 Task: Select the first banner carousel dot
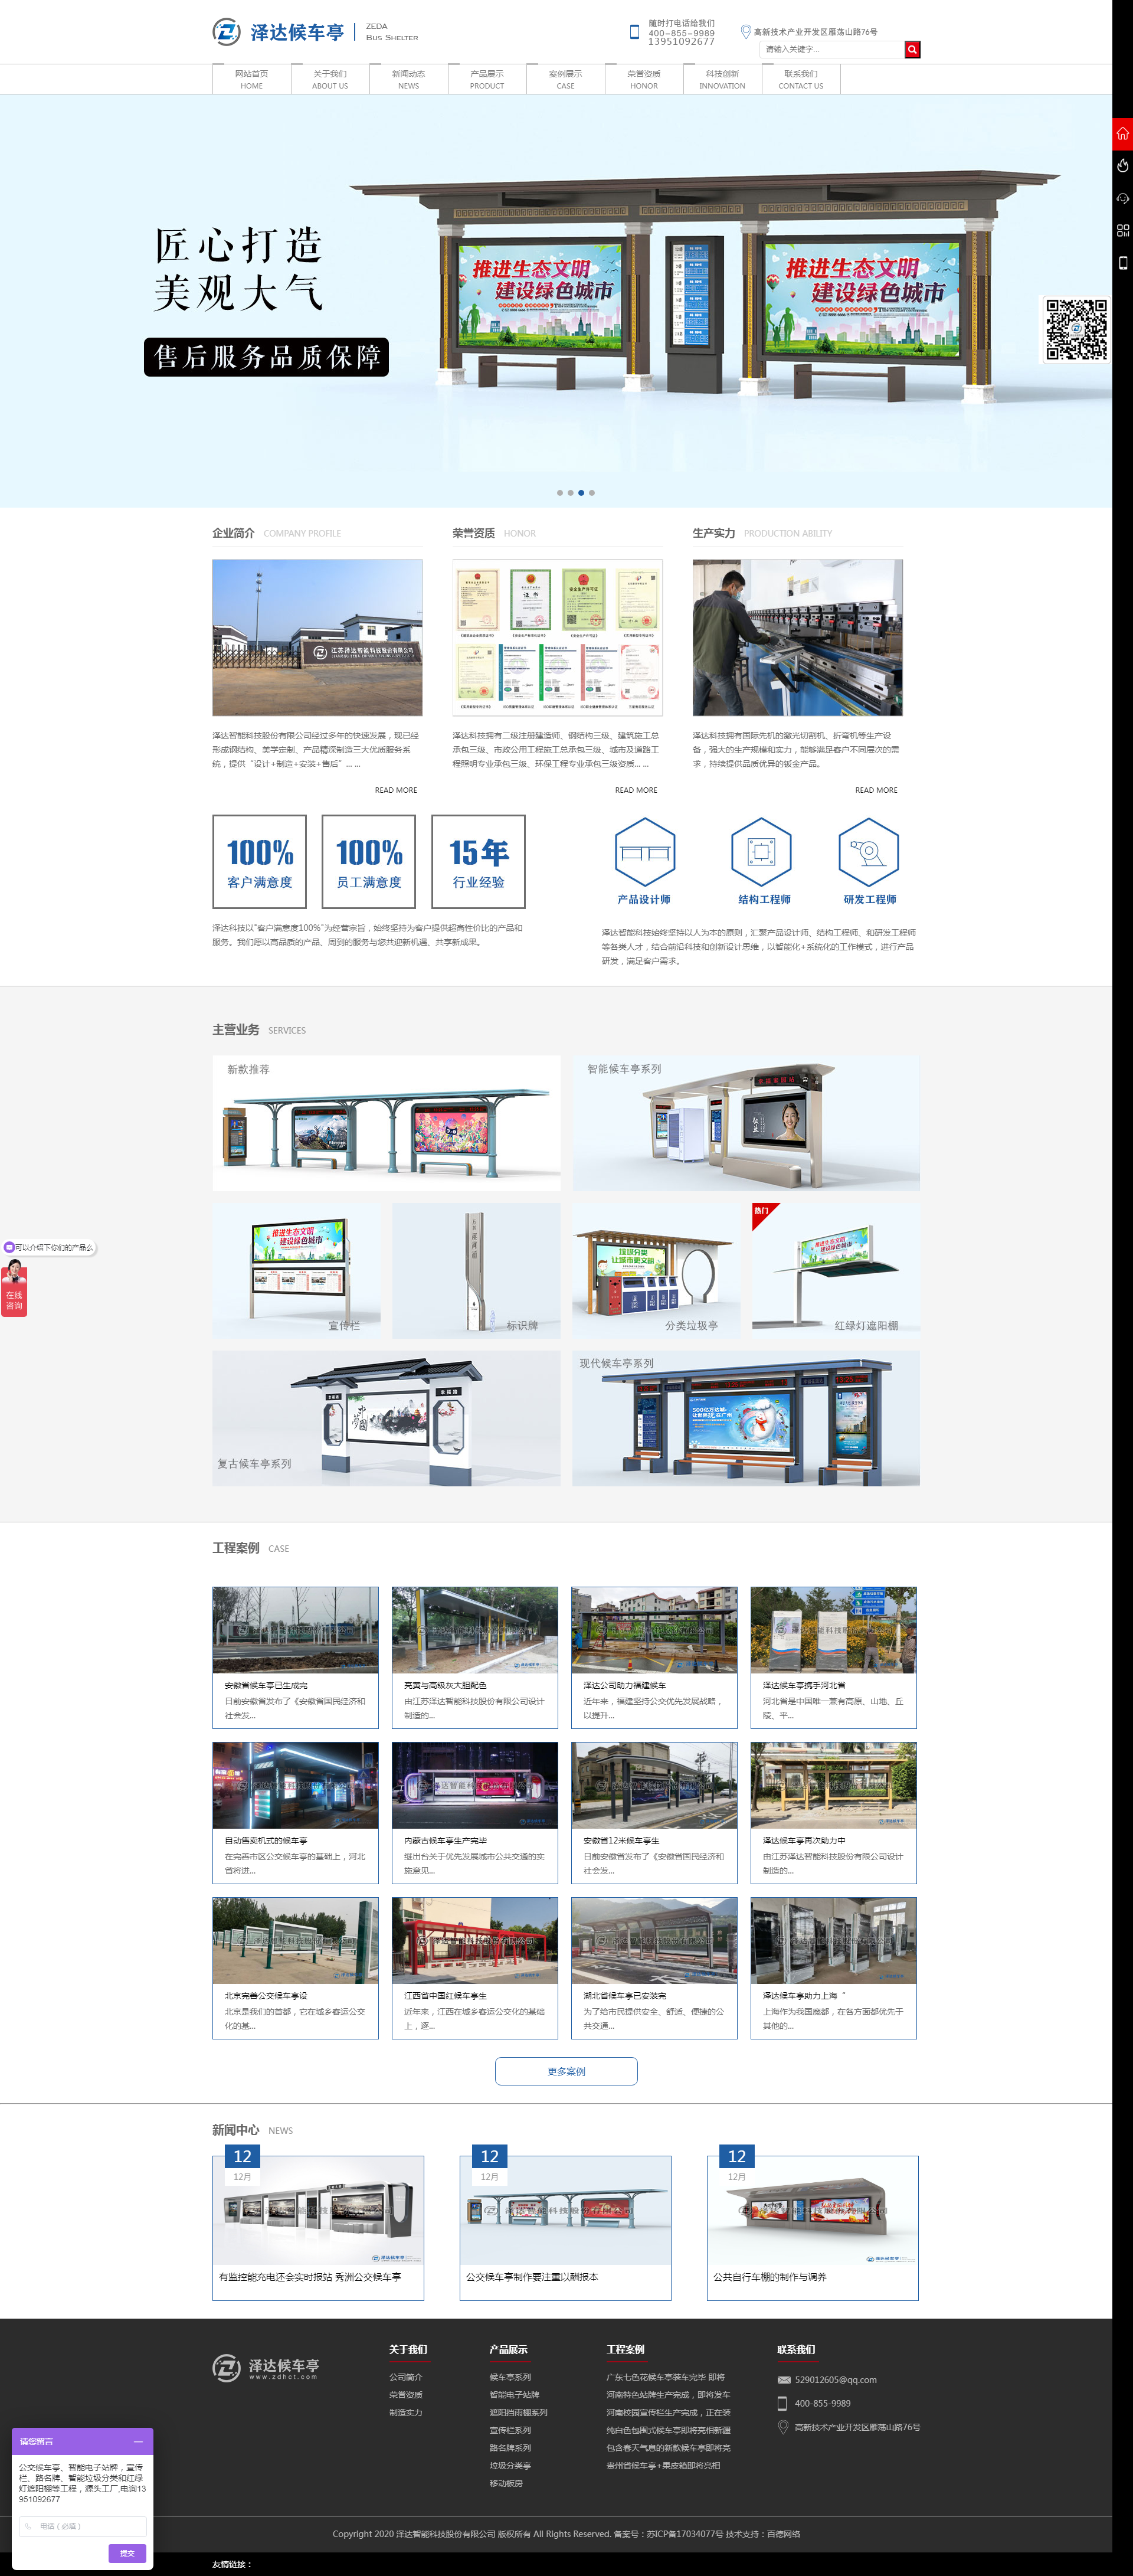(559, 492)
